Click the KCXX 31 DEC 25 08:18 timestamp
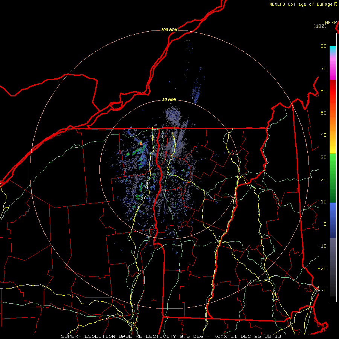Screen dimensions: 339x339 coord(247,336)
